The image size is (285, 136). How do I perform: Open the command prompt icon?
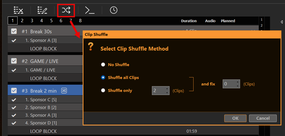(90, 10)
